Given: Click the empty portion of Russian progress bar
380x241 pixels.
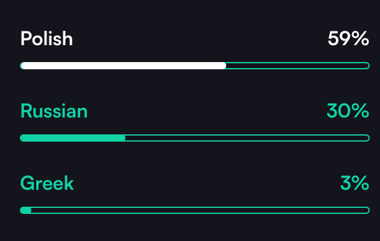Looking at the screenshot, I should [247, 138].
